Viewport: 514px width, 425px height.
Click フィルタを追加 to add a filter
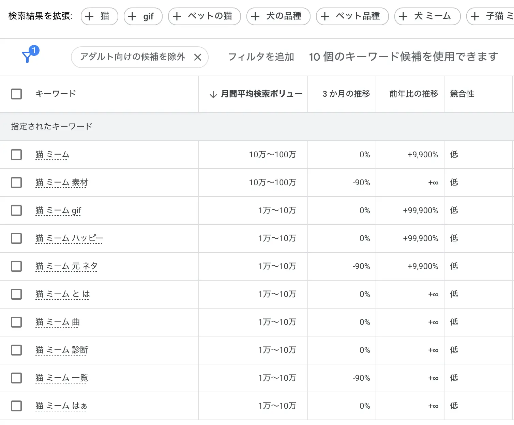261,57
